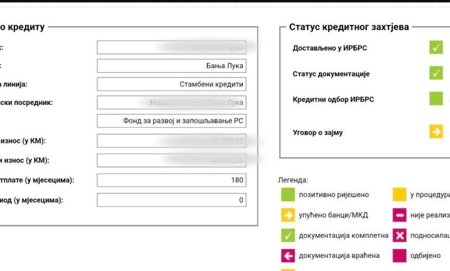Click yellow arrow legend icon упућено банци/МКД
The height and width of the screenshot is (271, 450).
(x=288, y=215)
